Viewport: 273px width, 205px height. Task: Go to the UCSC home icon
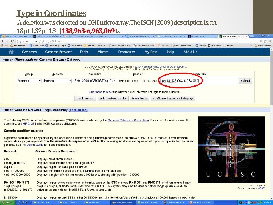(11, 52)
